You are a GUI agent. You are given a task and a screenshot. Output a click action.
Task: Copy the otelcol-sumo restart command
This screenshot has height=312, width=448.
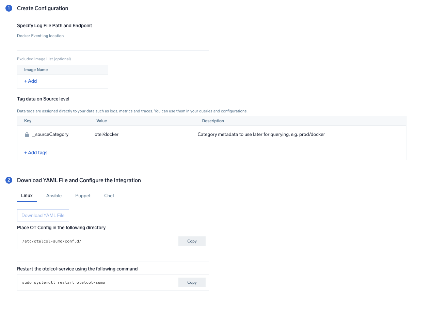[192, 282]
